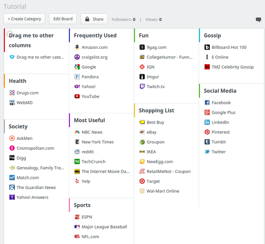
Task: Select the Sports category header
Action: [82, 205]
